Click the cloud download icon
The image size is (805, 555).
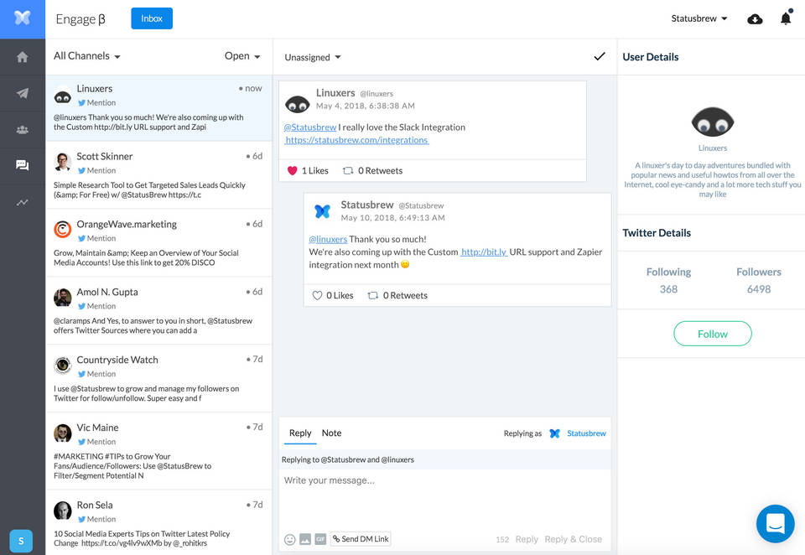755,18
